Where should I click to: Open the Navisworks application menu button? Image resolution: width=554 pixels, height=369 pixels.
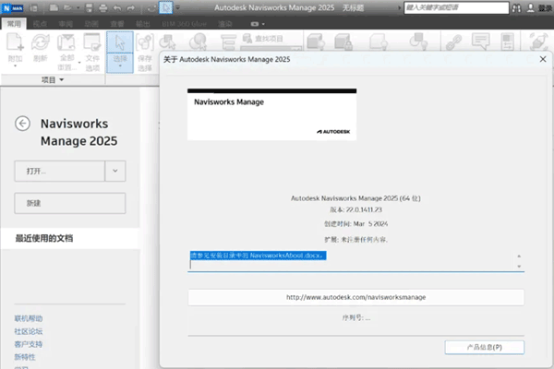pyautogui.click(x=12, y=7)
